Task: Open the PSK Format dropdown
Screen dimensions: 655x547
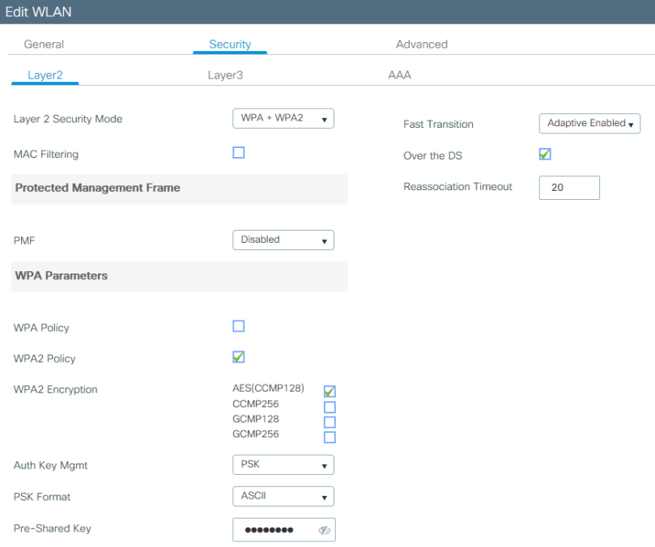Action: click(283, 496)
